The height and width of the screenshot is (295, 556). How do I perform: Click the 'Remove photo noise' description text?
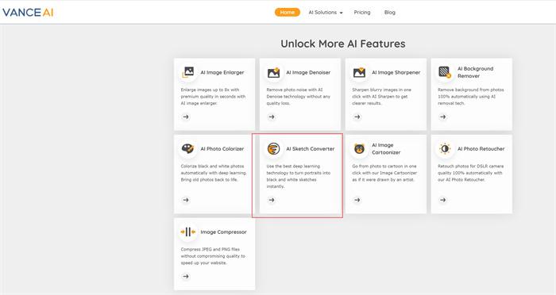click(298, 97)
